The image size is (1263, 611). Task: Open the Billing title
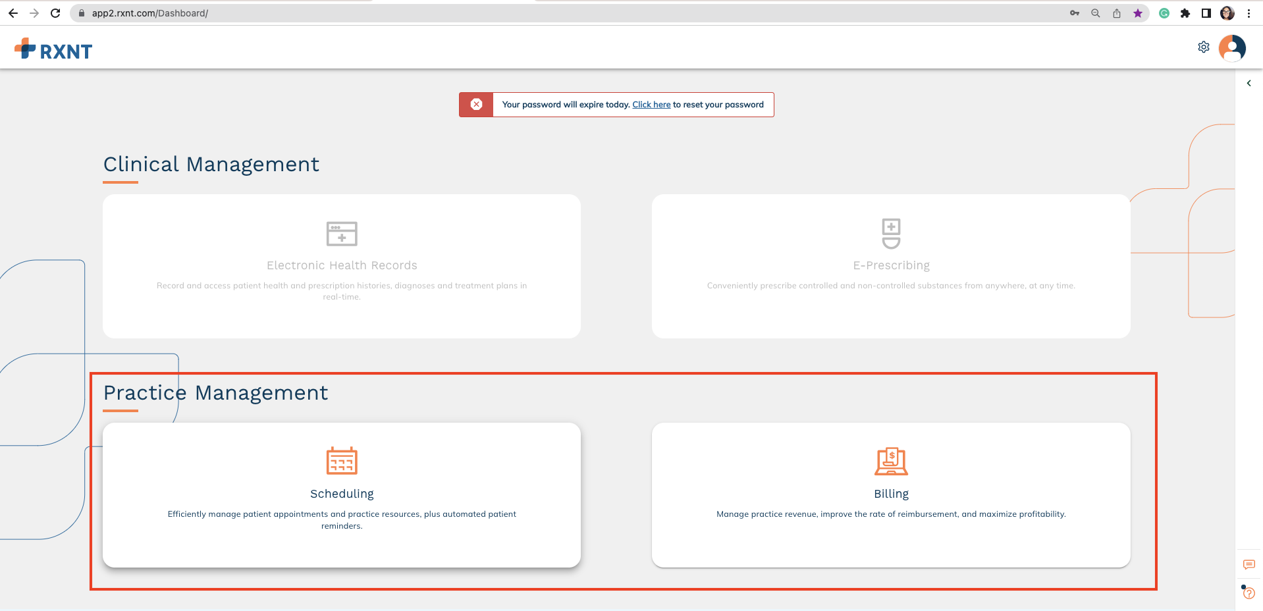pos(891,494)
